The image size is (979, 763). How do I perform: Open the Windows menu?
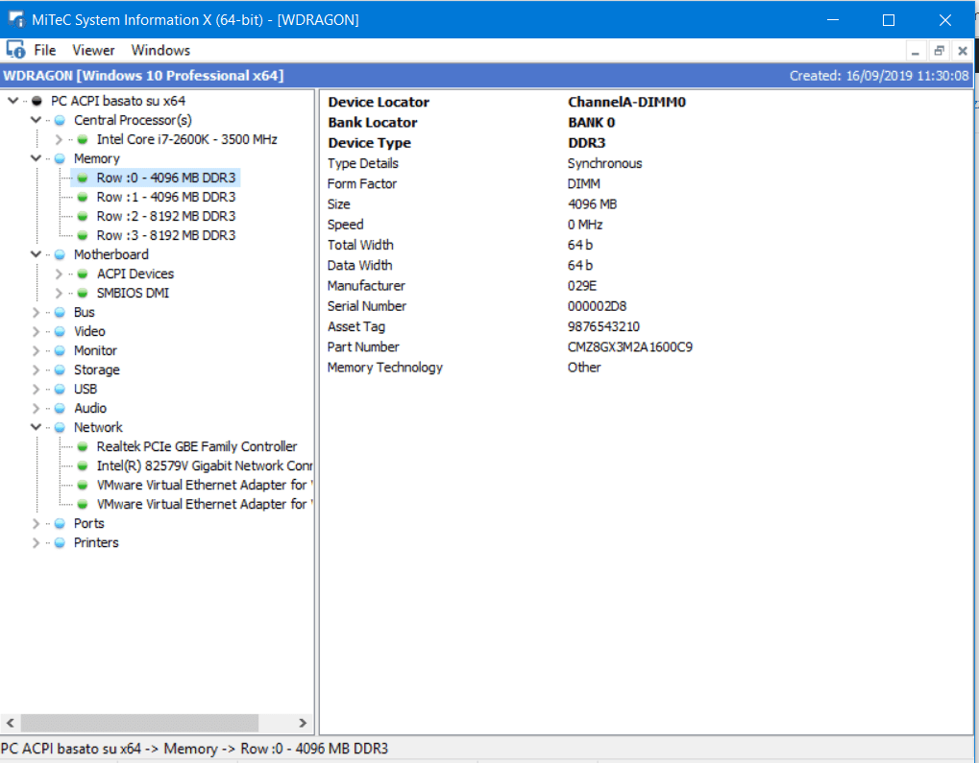[160, 50]
